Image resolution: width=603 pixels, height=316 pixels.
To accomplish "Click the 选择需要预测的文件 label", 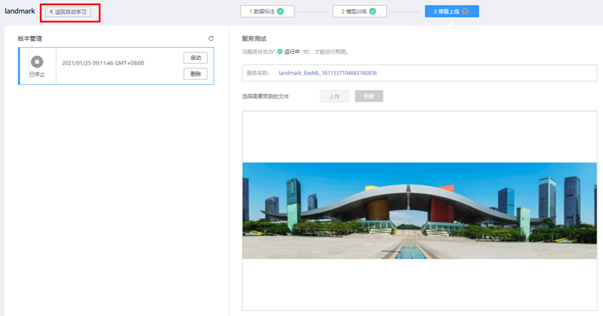I will pos(266,96).
